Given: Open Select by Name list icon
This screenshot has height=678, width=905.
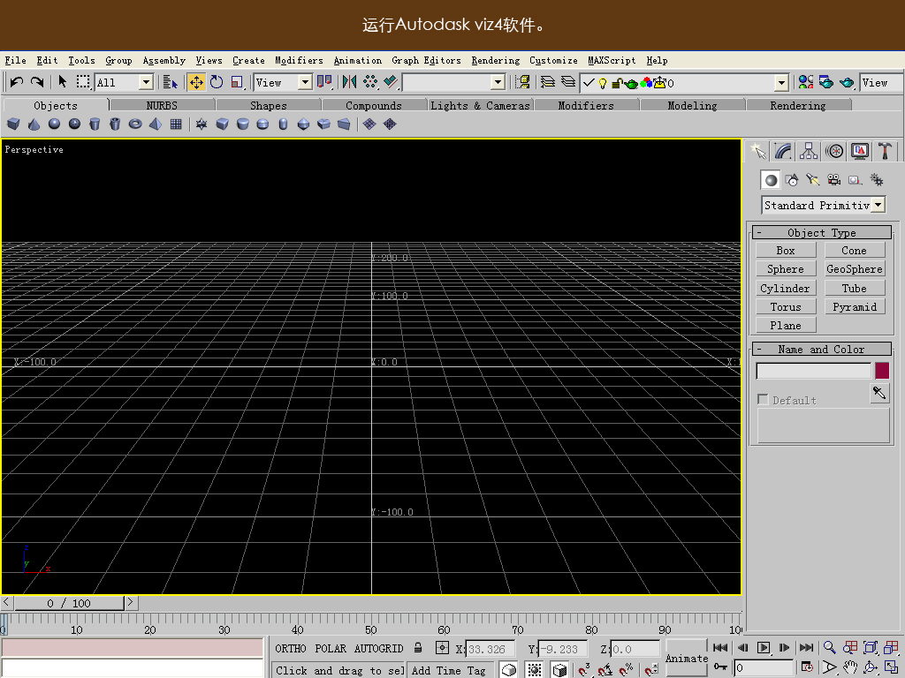Looking at the screenshot, I should click(171, 82).
